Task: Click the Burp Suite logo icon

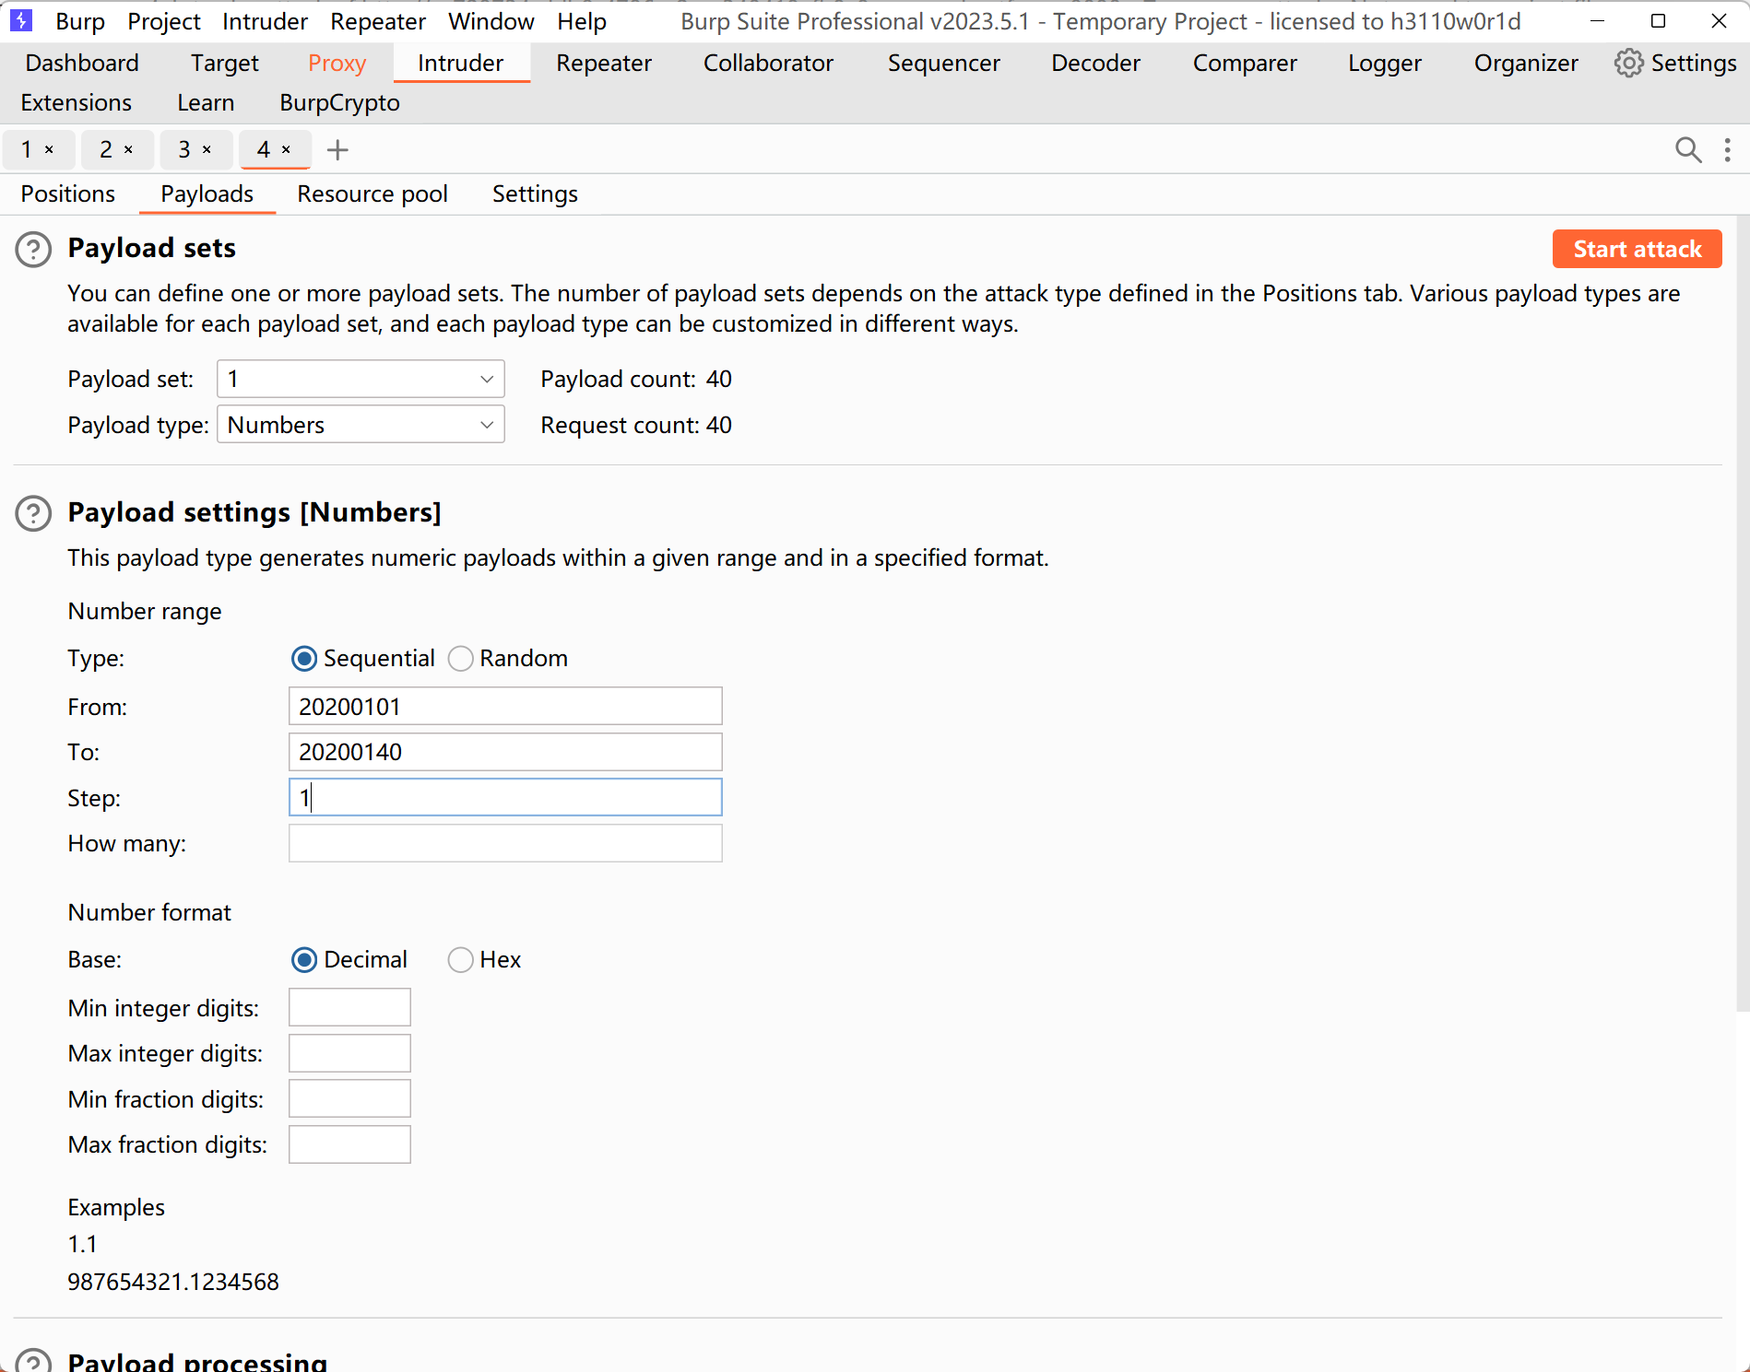Action: point(21,20)
